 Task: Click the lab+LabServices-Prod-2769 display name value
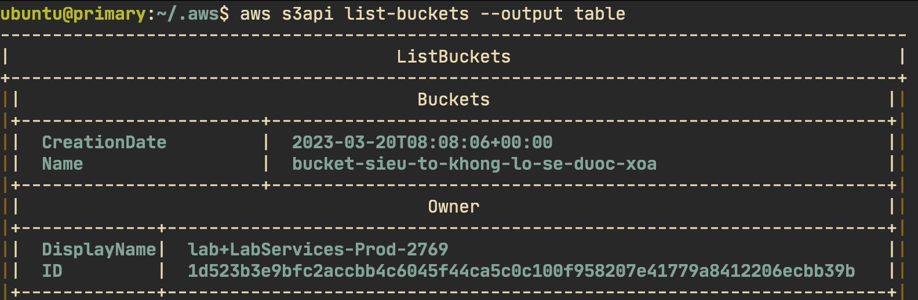point(318,250)
